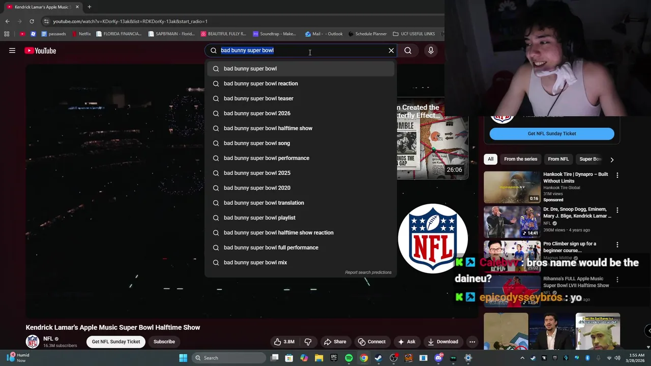Go to the YouTube home logo
The width and height of the screenshot is (651, 366).
(40, 50)
